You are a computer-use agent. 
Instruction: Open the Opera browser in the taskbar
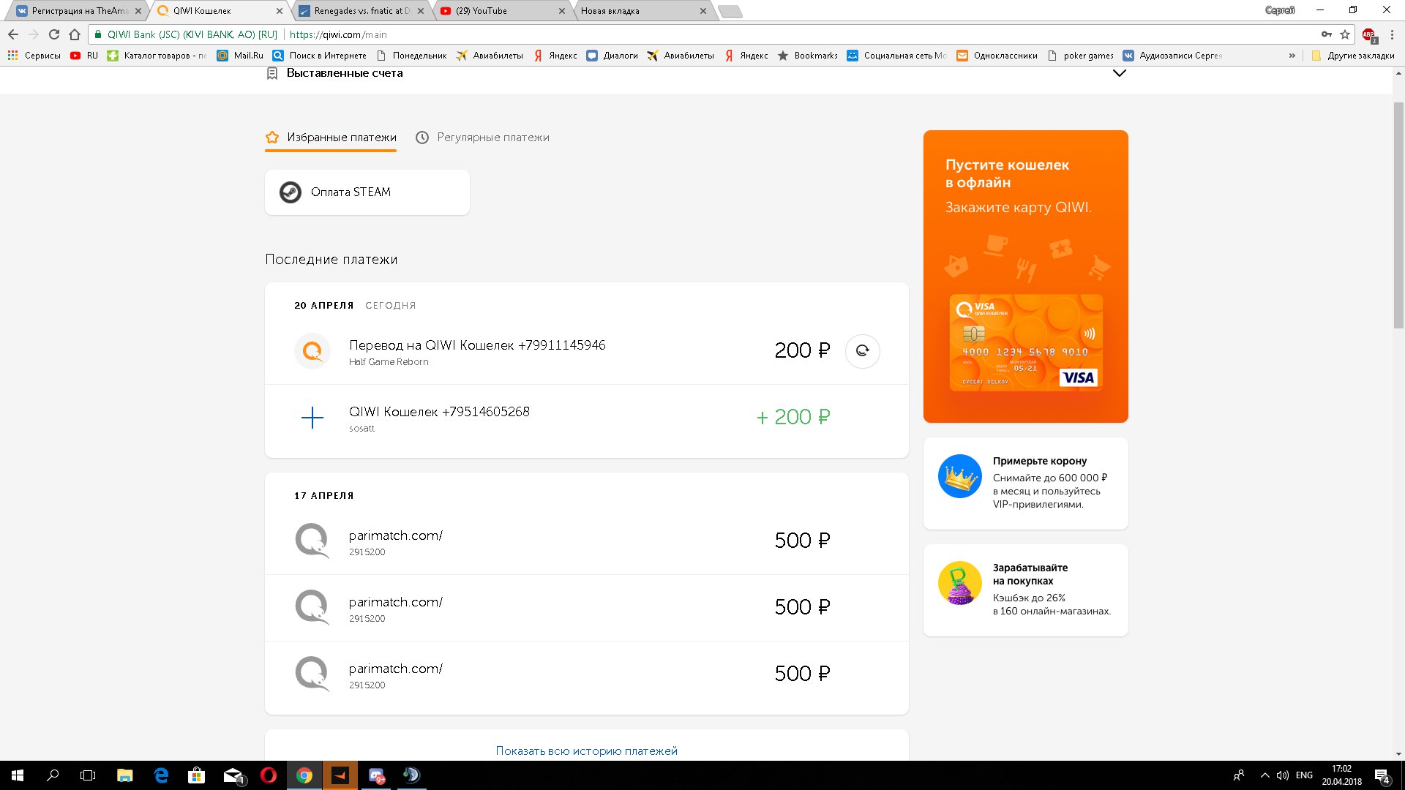tap(269, 775)
